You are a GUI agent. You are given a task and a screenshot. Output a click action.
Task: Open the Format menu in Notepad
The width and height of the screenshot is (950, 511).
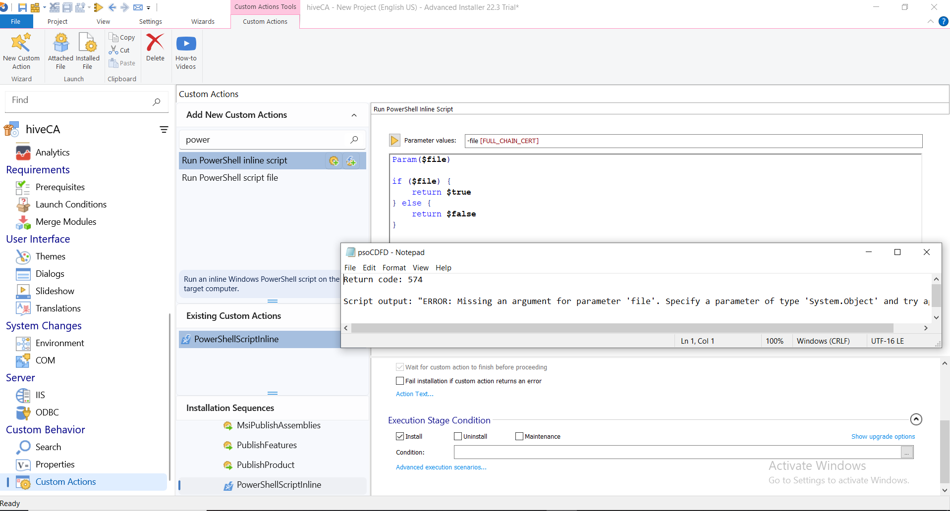[393, 268]
